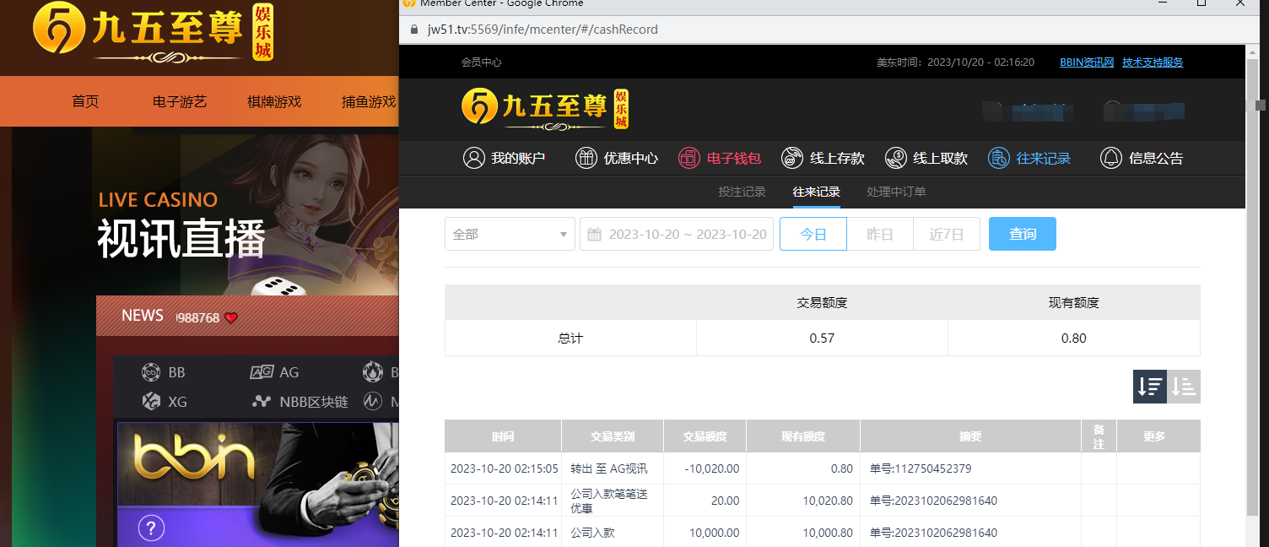Click the browser address bar URL

pyautogui.click(x=542, y=30)
